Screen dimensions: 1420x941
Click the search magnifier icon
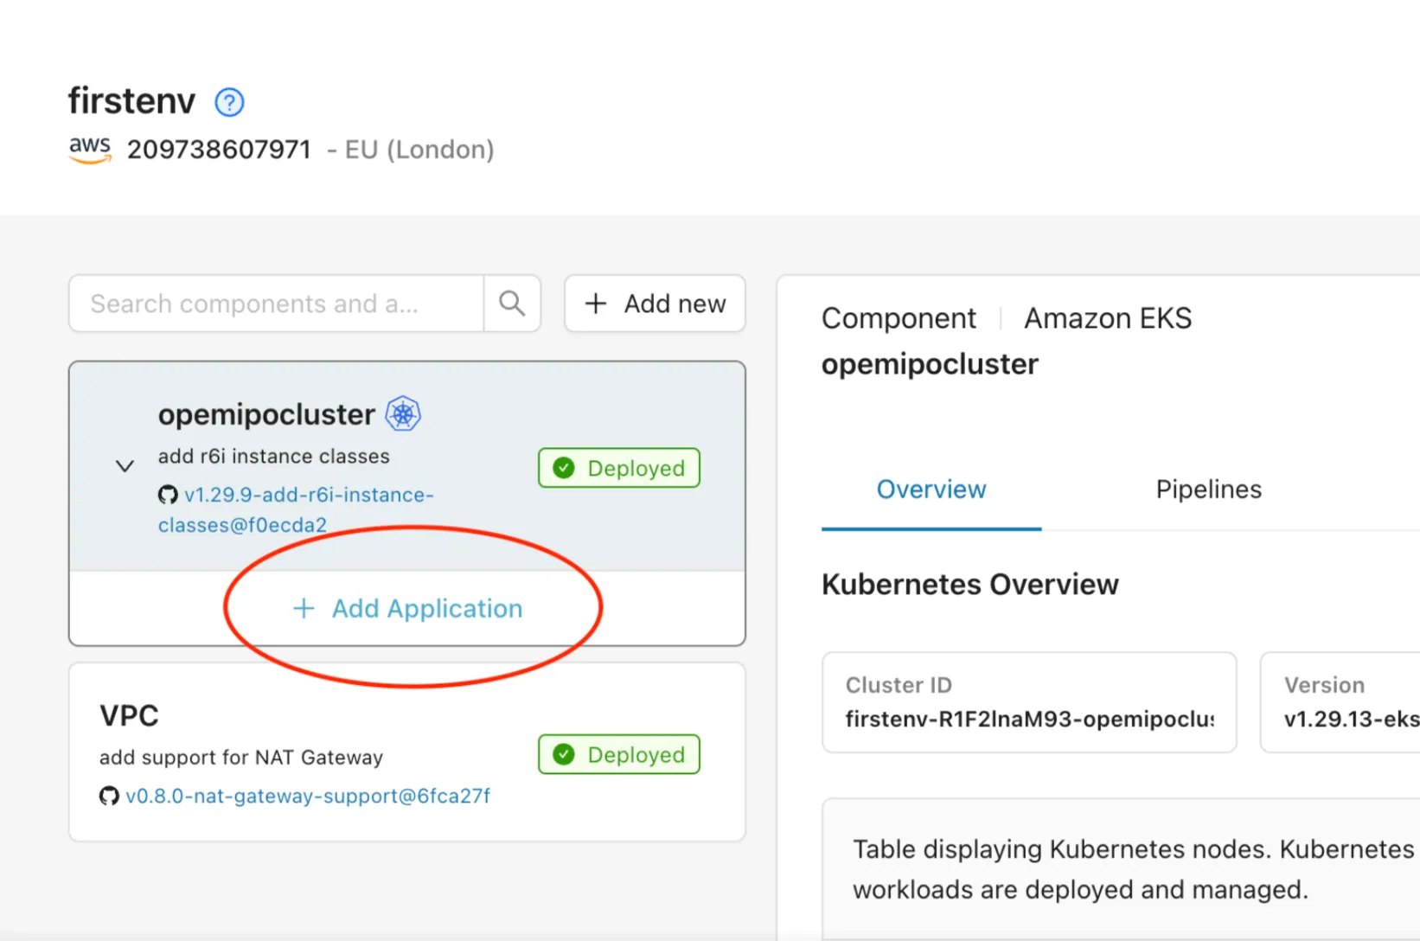(512, 304)
